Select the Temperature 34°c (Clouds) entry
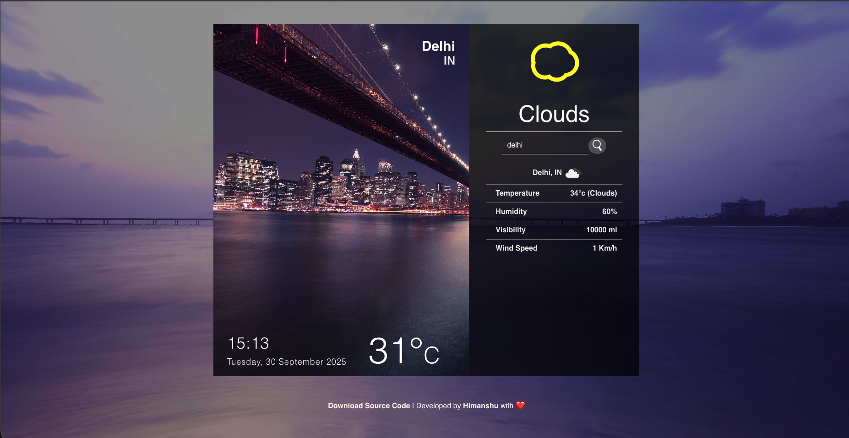 pyautogui.click(x=593, y=193)
